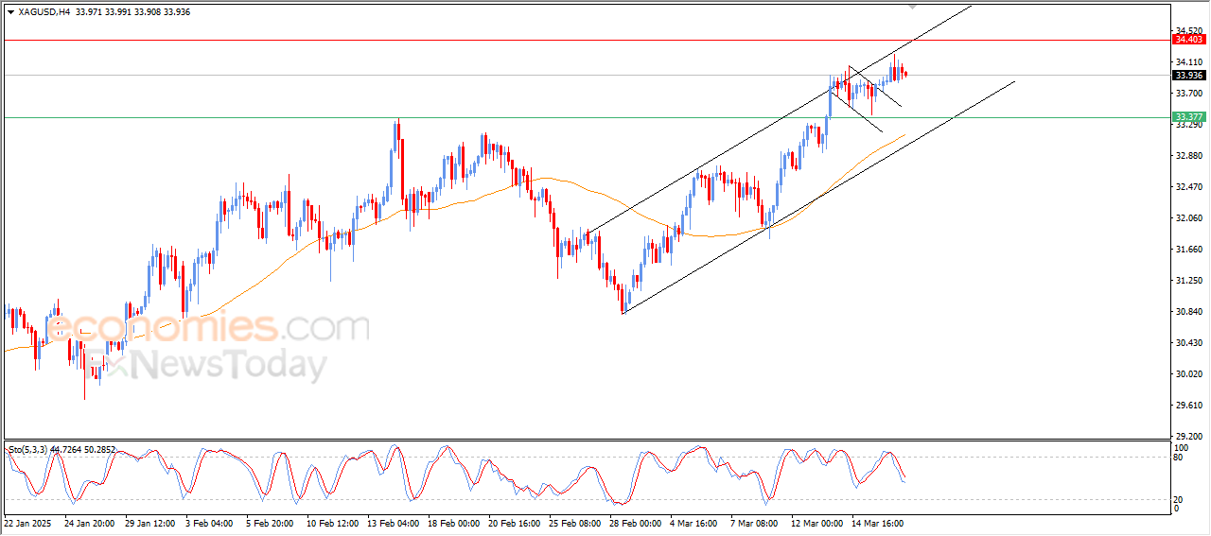This screenshot has height=536, width=1211.
Task: Click the 13 Feb 04:00 time label
Action: point(393,522)
